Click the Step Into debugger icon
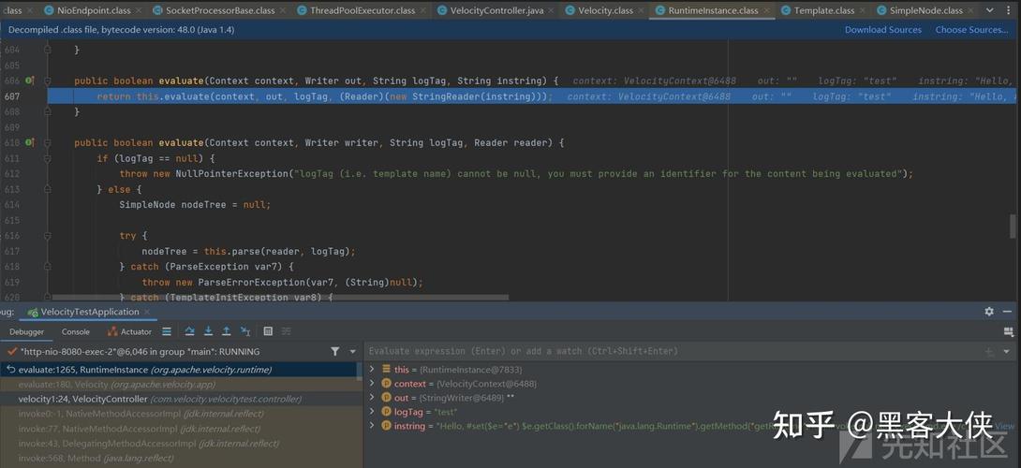This screenshot has height=468, width=1021. (208, 331)
